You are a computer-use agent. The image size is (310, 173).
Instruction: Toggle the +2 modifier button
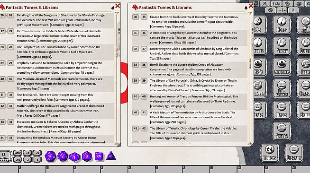point(27,153)
